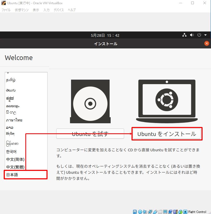This screenshot has width=211, height=214.
Task: Maximize the VirtualBox window
Action: (193, 3)
